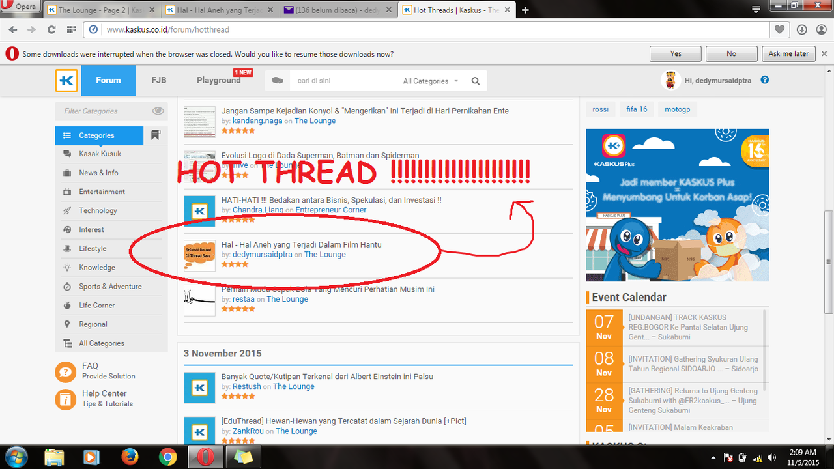Show hidden tray icons arrow
Viewport: 834px width, 469px height.
click(x=714, y=457)
